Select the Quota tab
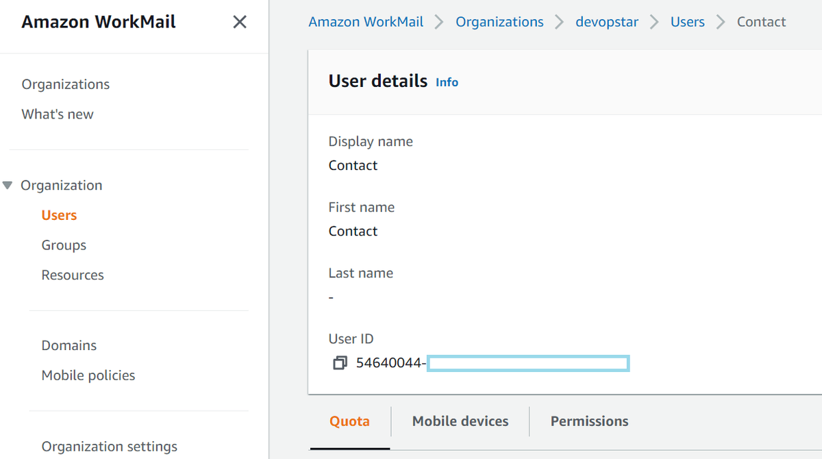 point(349,421)
